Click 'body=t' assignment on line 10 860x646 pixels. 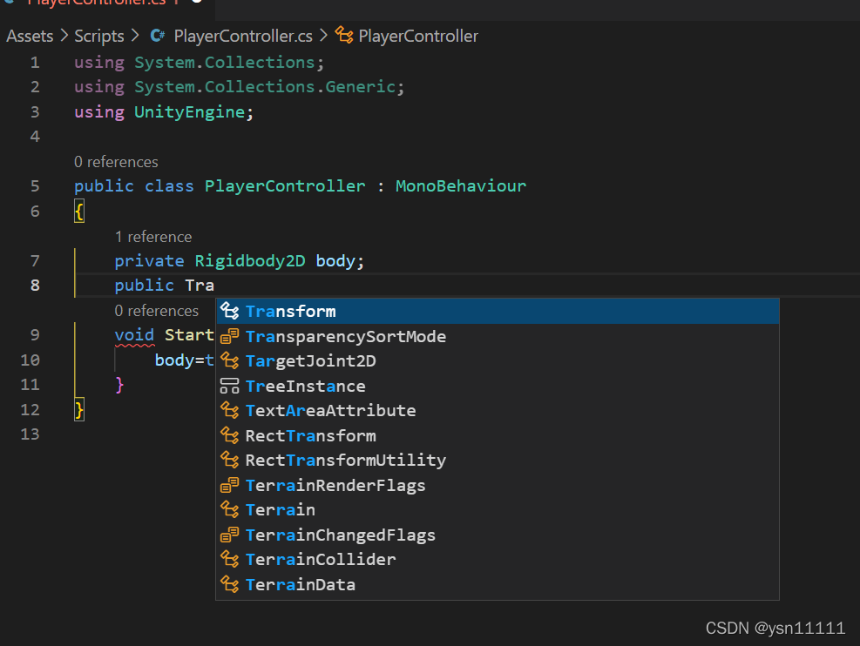click(185, 360)
